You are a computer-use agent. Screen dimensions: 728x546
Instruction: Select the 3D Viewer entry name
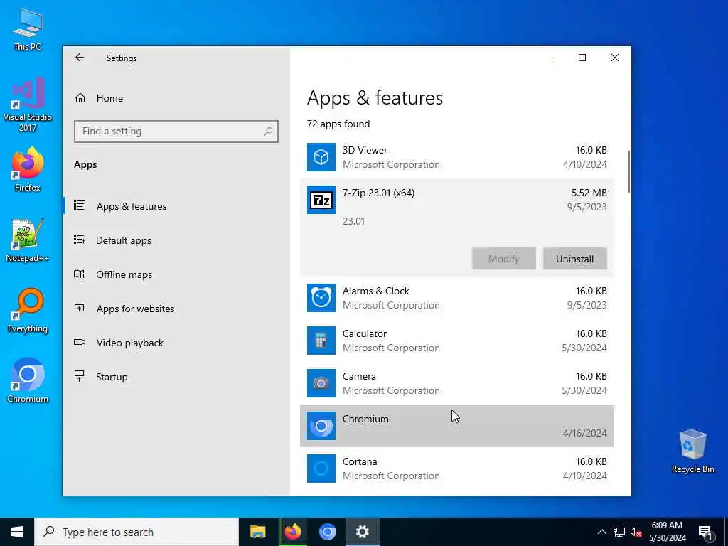[365, 150]
